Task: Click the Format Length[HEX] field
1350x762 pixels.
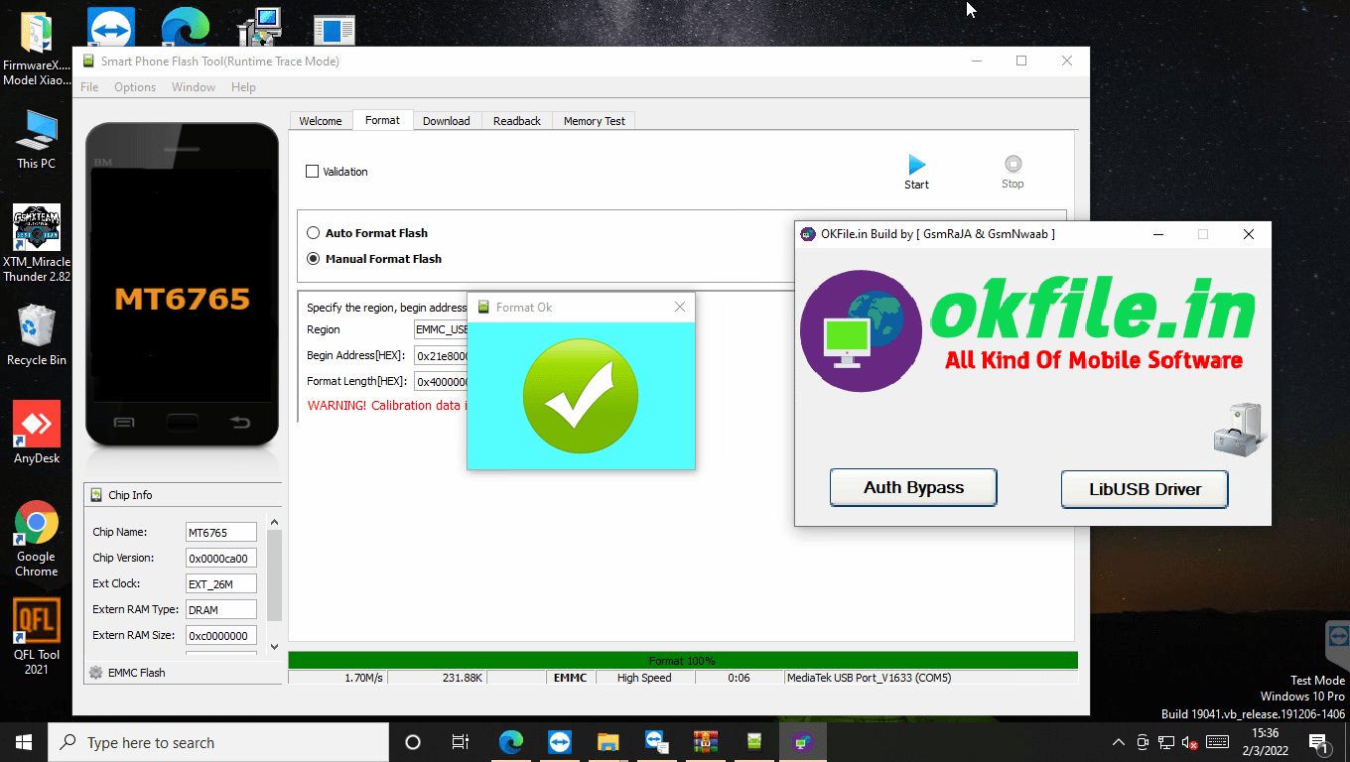Action: click(x=441, y=381)
